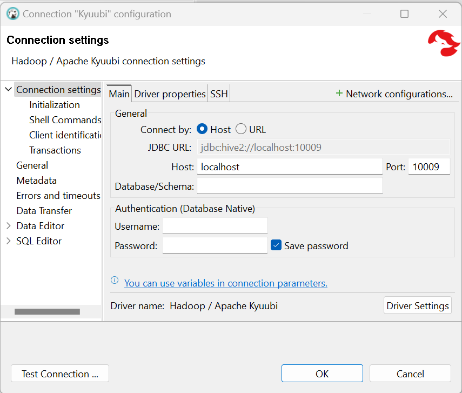Screen dimensions: 462x393
Task: Select Data Editor in the tree
Action: pyautogui.click(x=41, y=226)
